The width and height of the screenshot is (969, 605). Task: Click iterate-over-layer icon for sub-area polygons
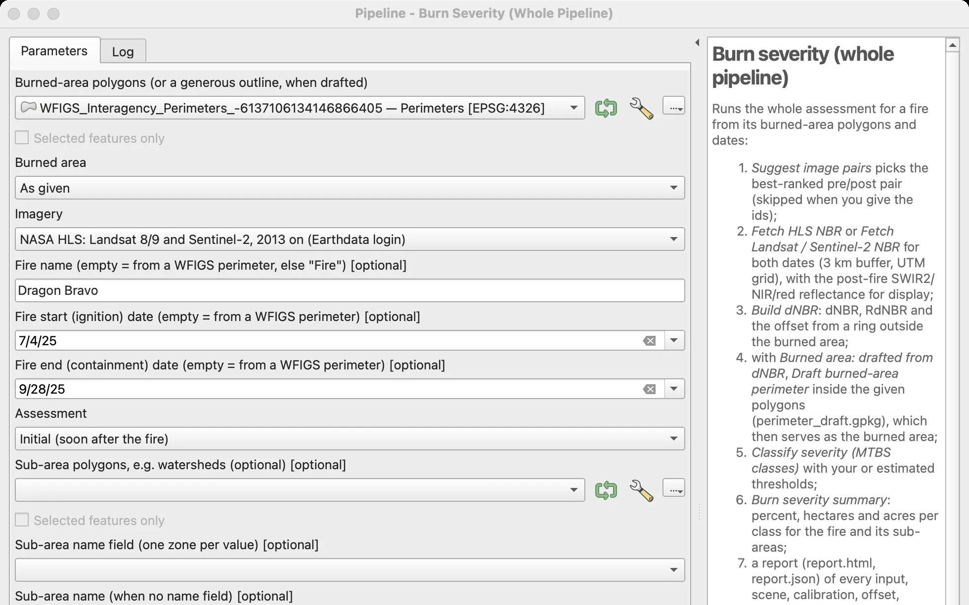click(x=606, y=490)
